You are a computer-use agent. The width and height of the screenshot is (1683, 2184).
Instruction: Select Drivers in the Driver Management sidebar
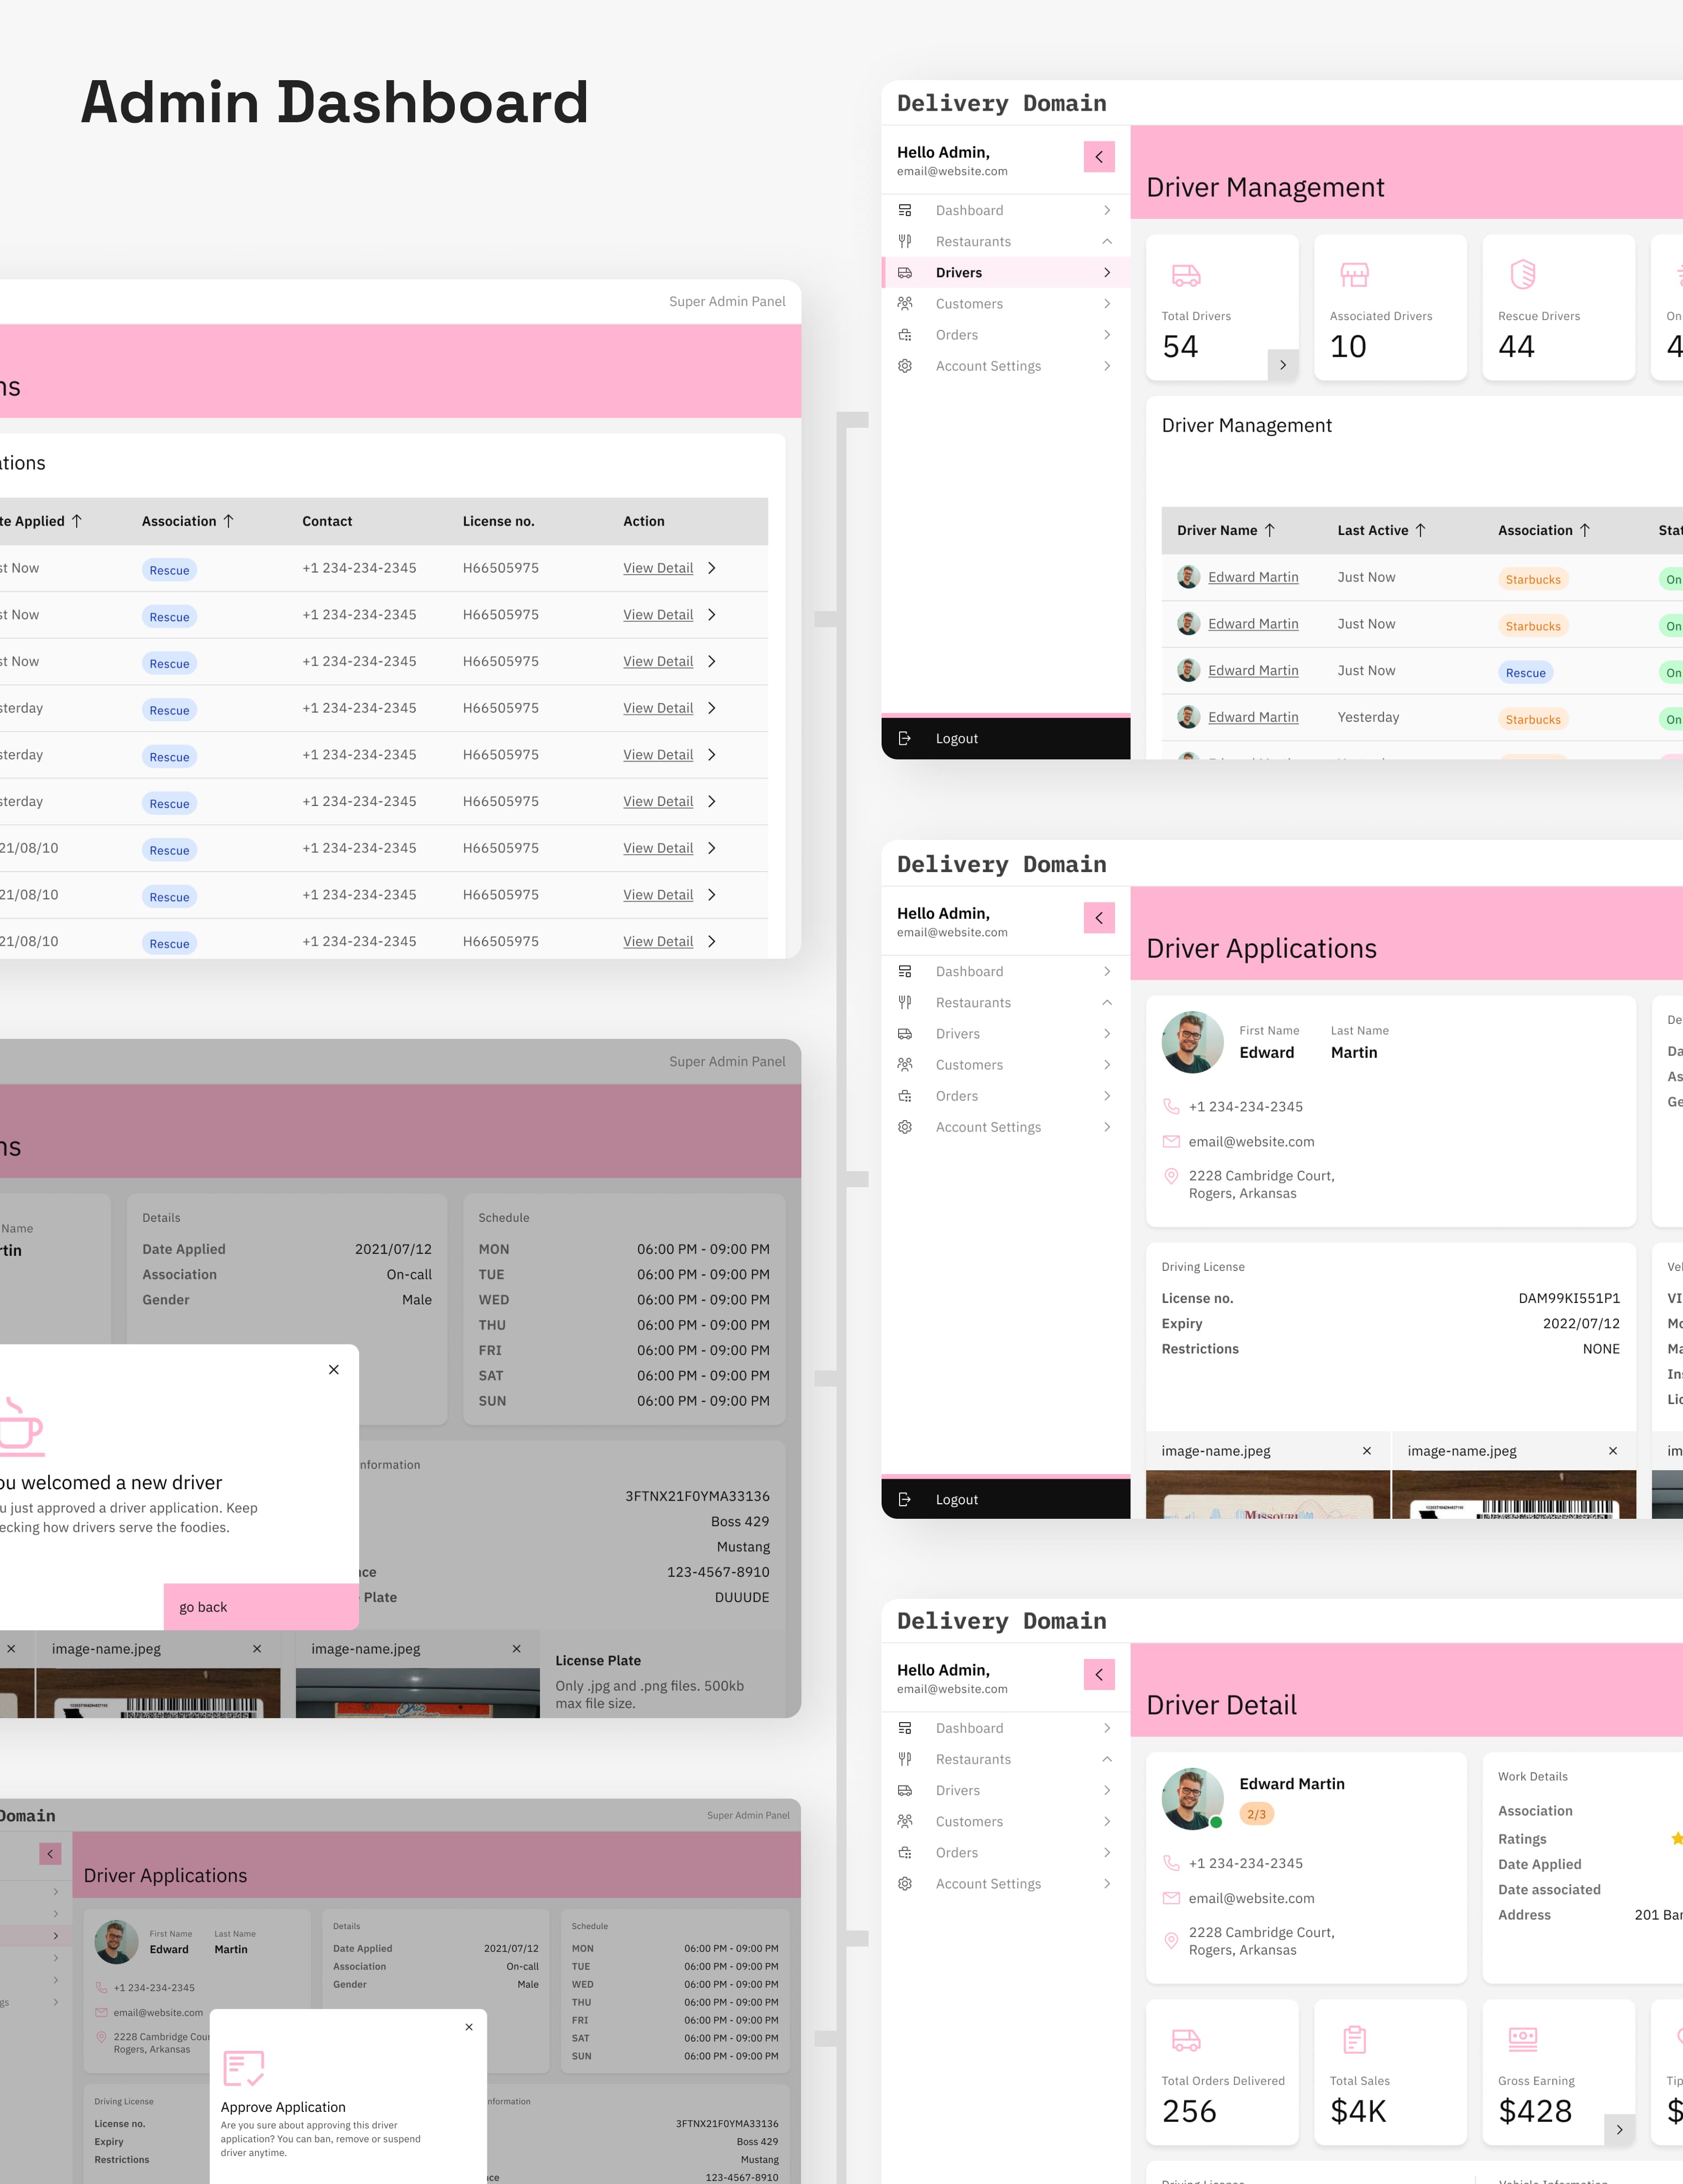click(x=1006, y=272)
